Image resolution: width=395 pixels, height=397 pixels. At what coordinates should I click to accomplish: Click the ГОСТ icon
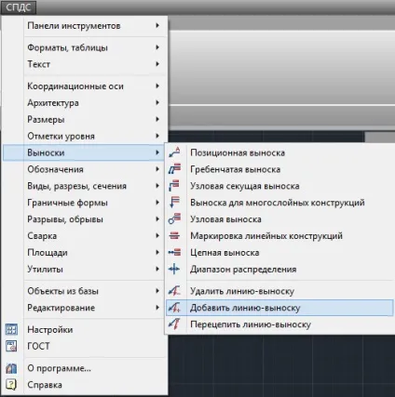tap(11, 346)
